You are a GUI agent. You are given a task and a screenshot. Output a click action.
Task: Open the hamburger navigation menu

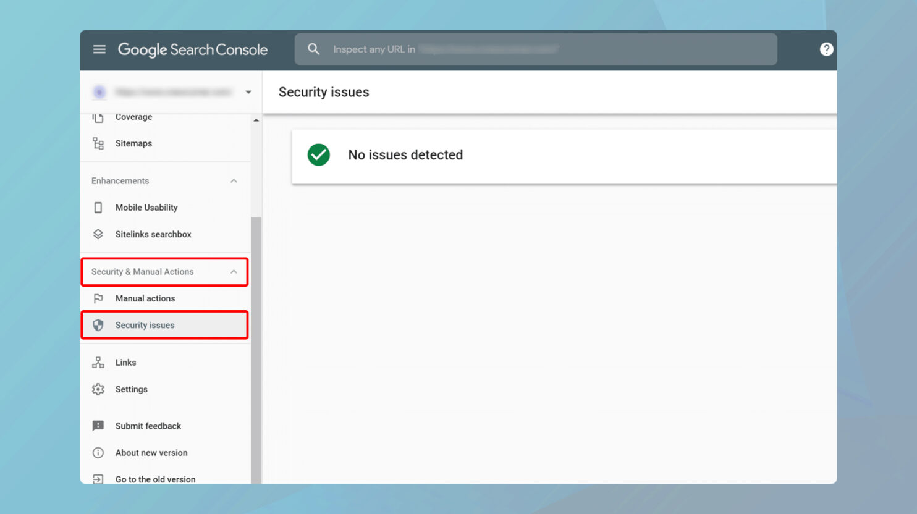(99, 49)
